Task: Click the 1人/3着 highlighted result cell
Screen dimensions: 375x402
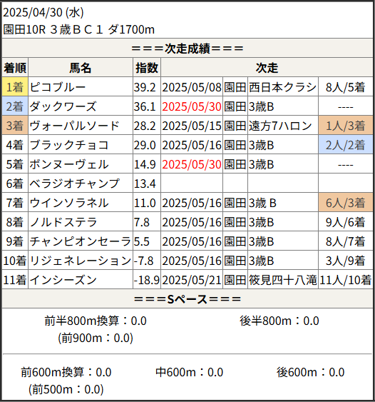Action: pyautogui.click(x=345, y=126)
